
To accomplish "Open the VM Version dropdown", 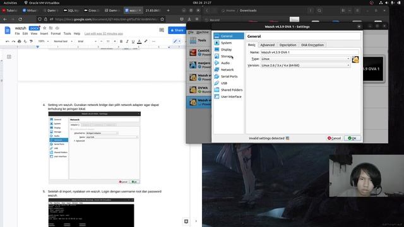I will (x=306, y=66).
